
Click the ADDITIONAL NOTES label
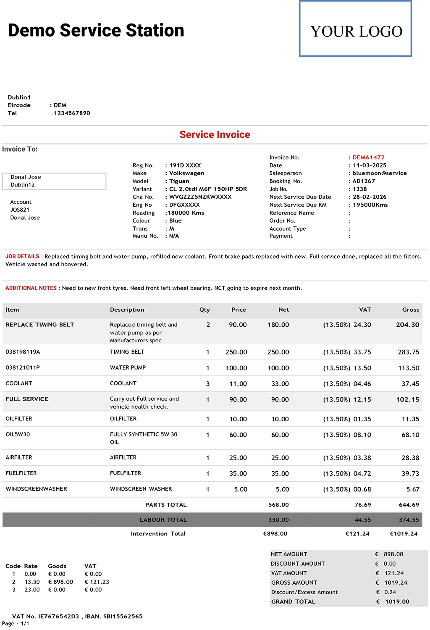31,288
